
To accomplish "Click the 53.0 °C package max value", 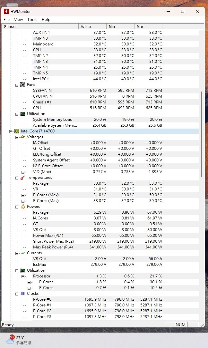I will pyautogui.click(x=155, y=183).
